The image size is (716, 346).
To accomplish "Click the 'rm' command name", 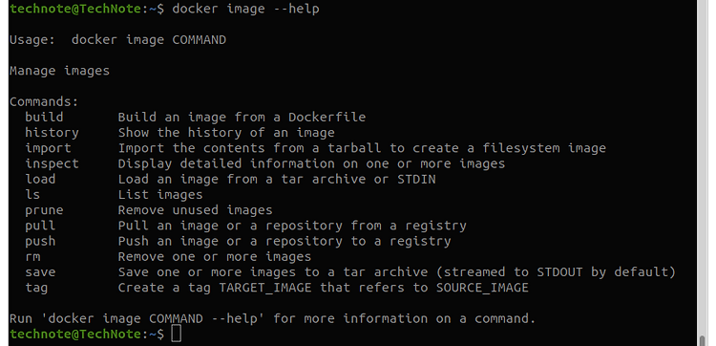I will tap(32, 257).
